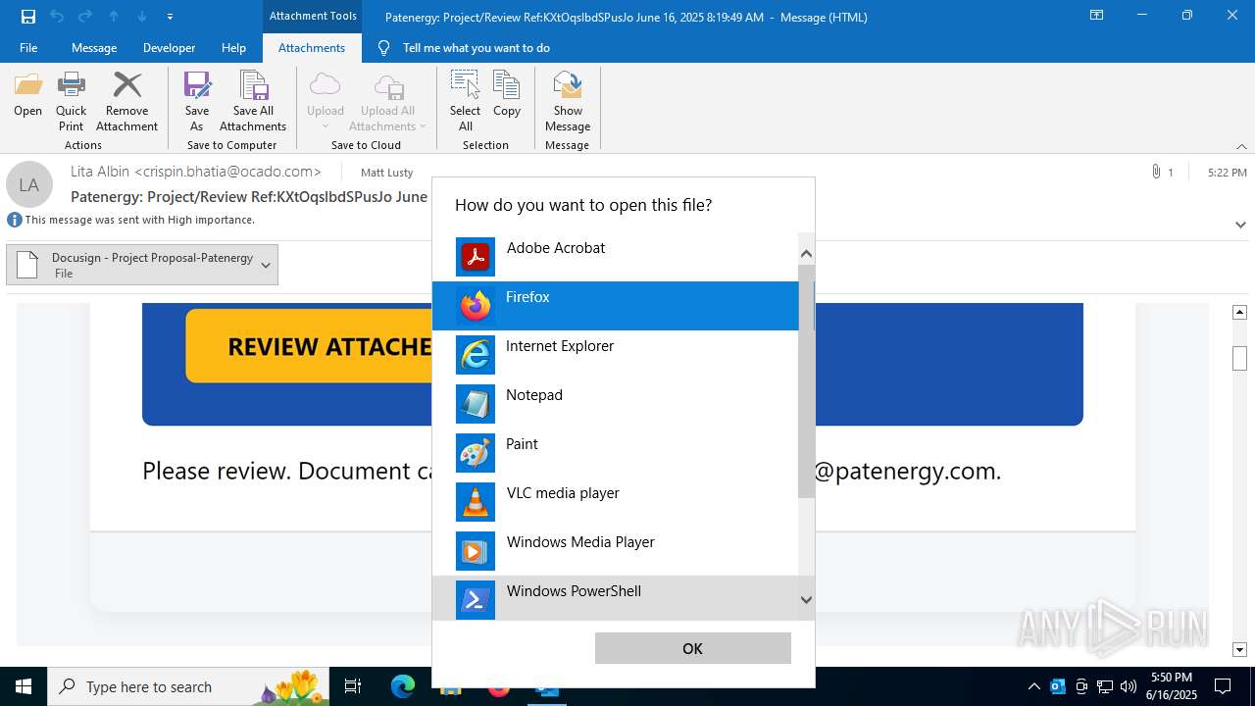1255x706 pixels.
Task: Choose Adobe Acrobat to open the file
Action: point(616,257)
